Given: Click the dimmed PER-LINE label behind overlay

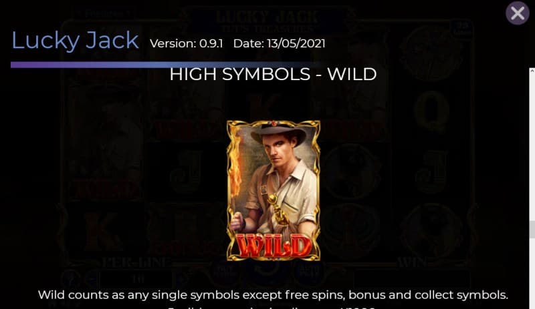Looking at the screenshot, I should coord(136,262).
